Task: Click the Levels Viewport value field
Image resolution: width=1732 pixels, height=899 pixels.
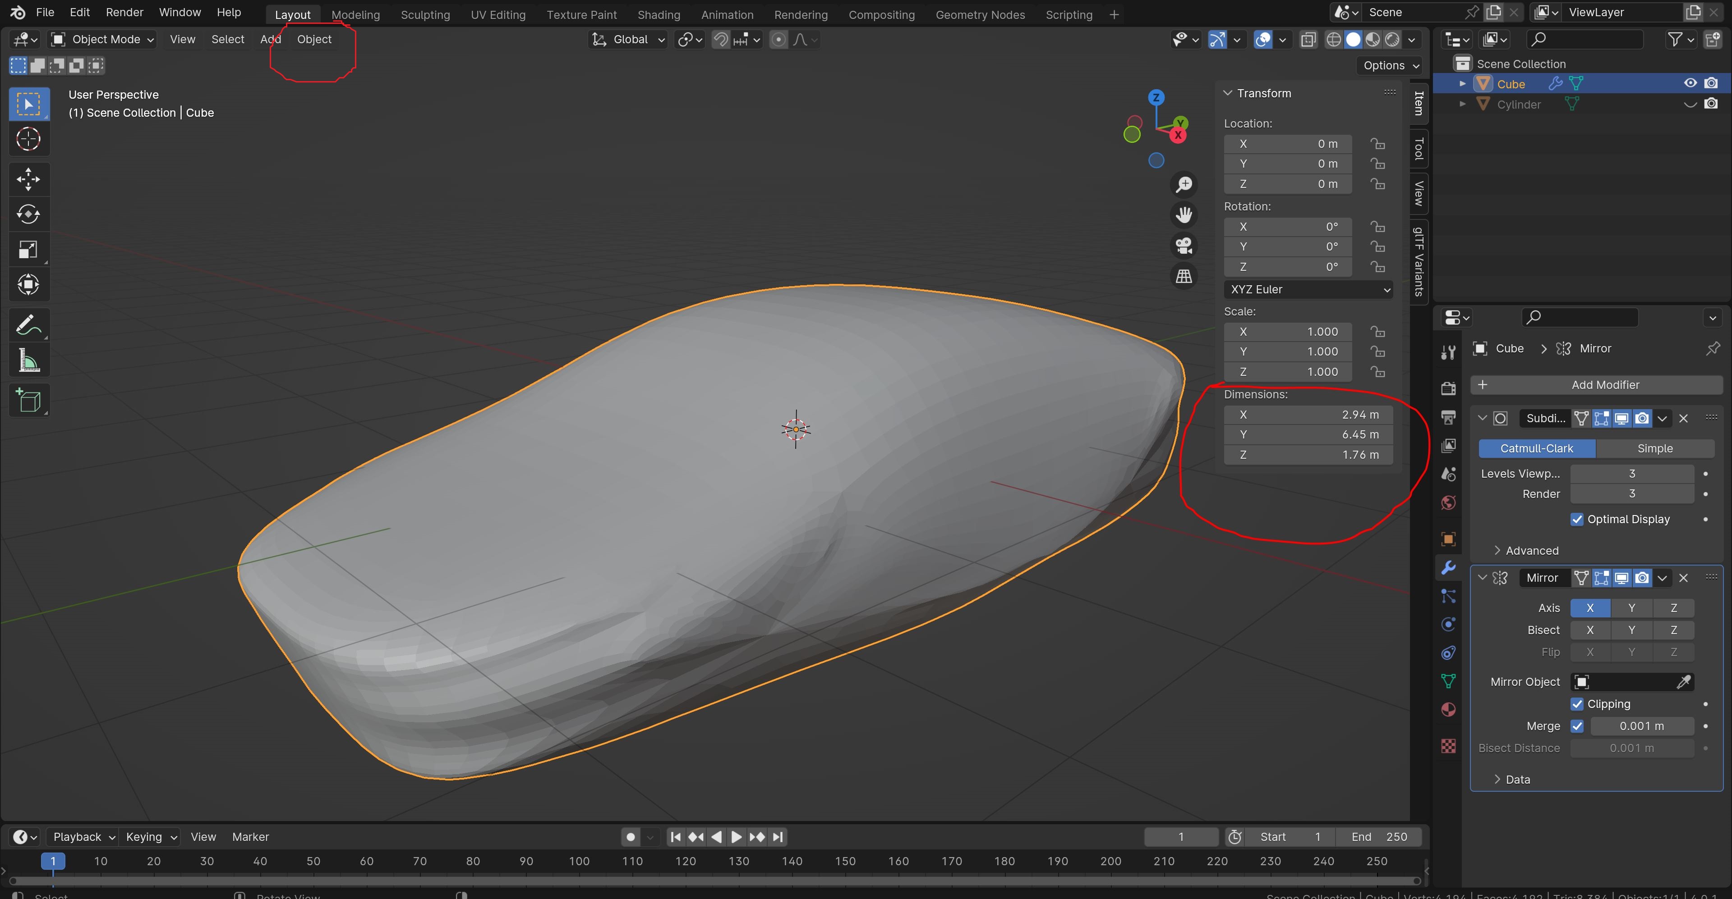Action: 1632,474
